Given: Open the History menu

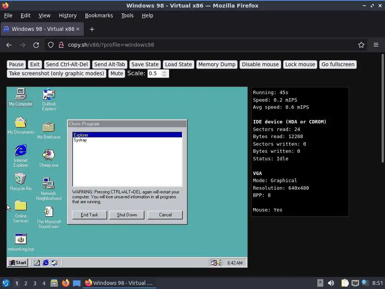Looking at the screenshot, I should (68, 15).
